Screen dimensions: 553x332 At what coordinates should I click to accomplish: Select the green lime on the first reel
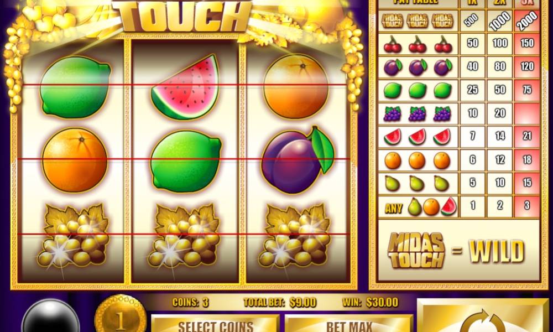[x=75, y=87]
